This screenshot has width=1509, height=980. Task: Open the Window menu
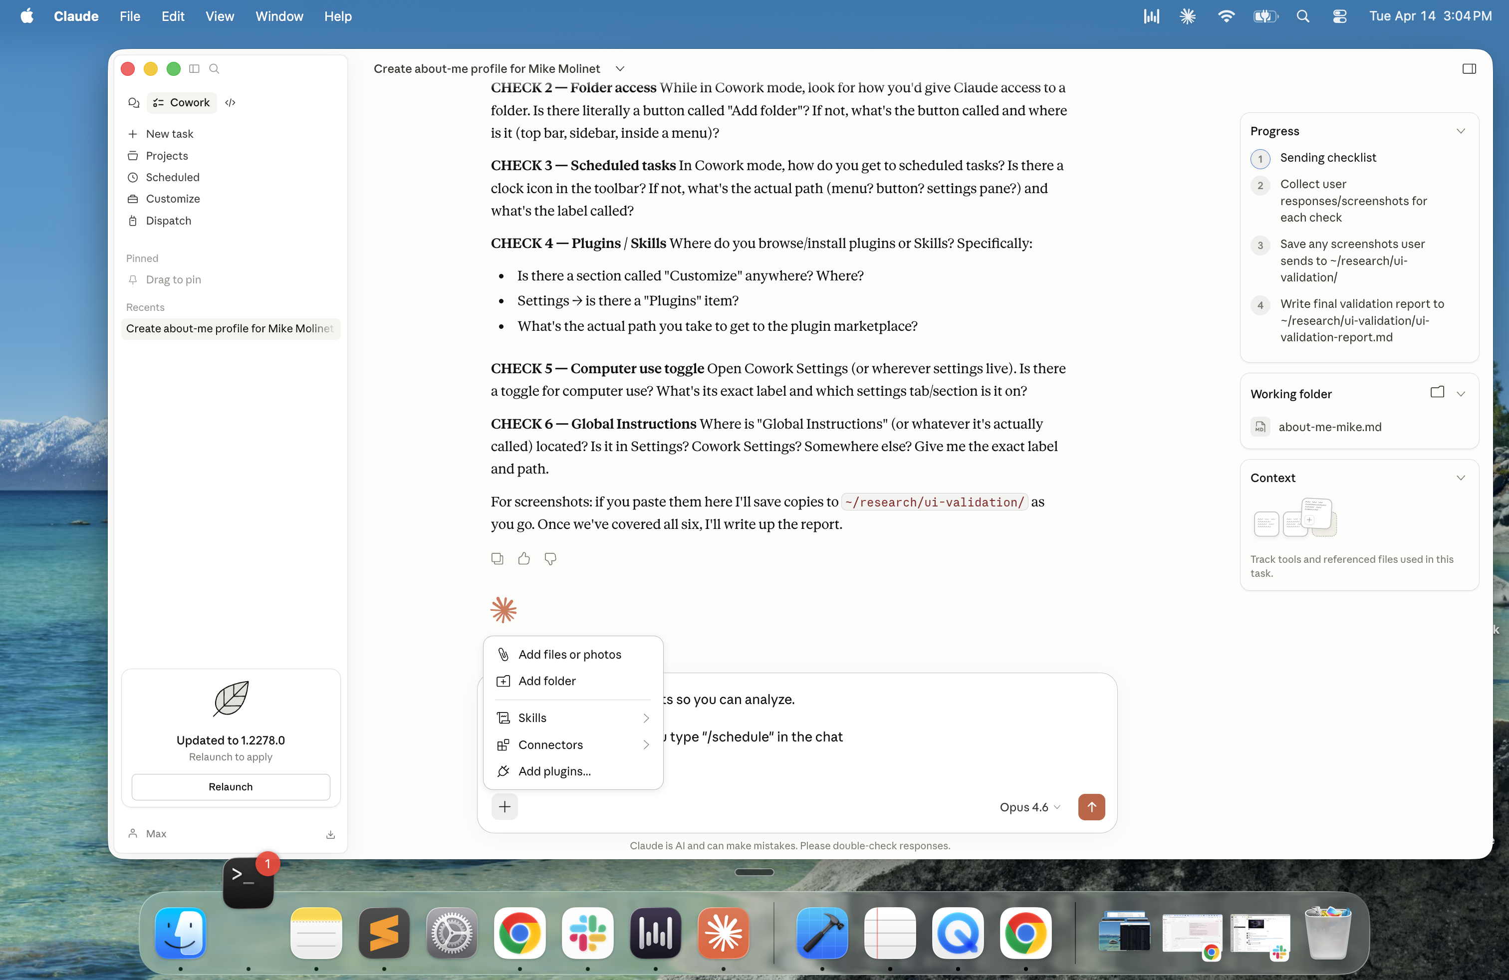pyautogui.click(x=279, y=16)
